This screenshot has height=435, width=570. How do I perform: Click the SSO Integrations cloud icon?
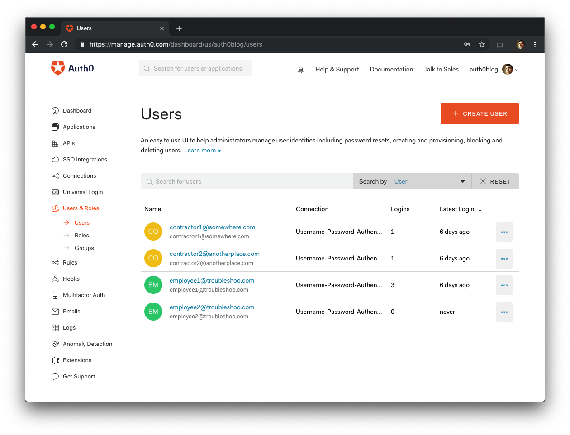(55, 160)
